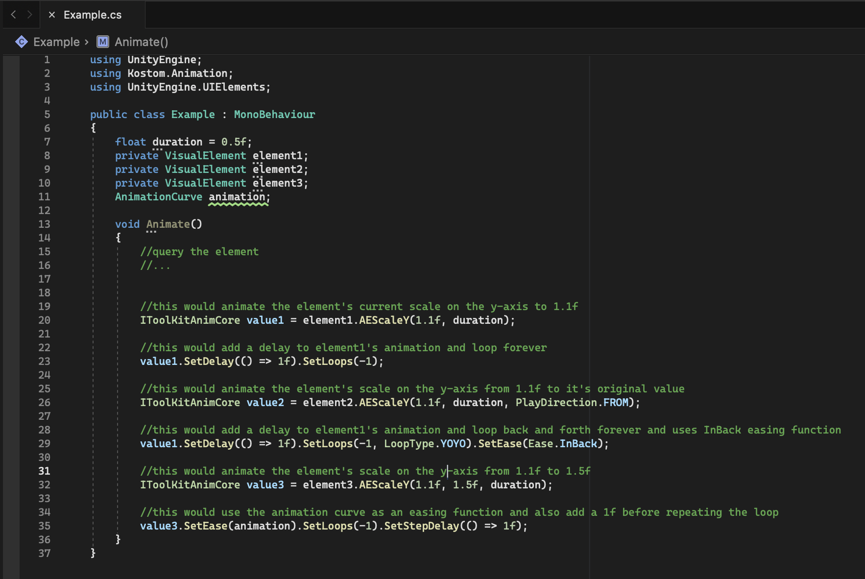Click the Example class breadcrumb icon
The width and height of the screenshot is (865, 579).
coord(22,42)
